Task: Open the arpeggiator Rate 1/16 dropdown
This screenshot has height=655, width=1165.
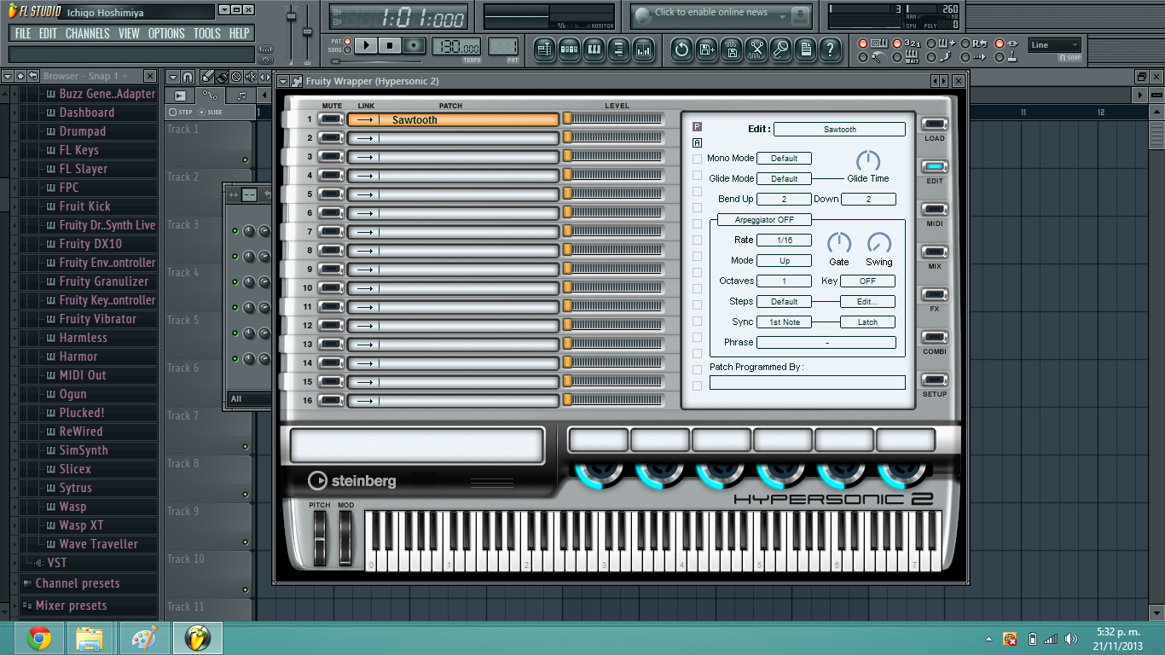Action: point(784,240)
